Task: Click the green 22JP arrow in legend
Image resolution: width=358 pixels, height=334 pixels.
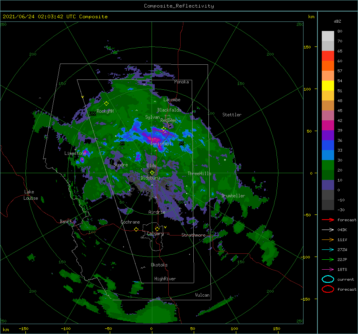Action: tap(328, 259)
